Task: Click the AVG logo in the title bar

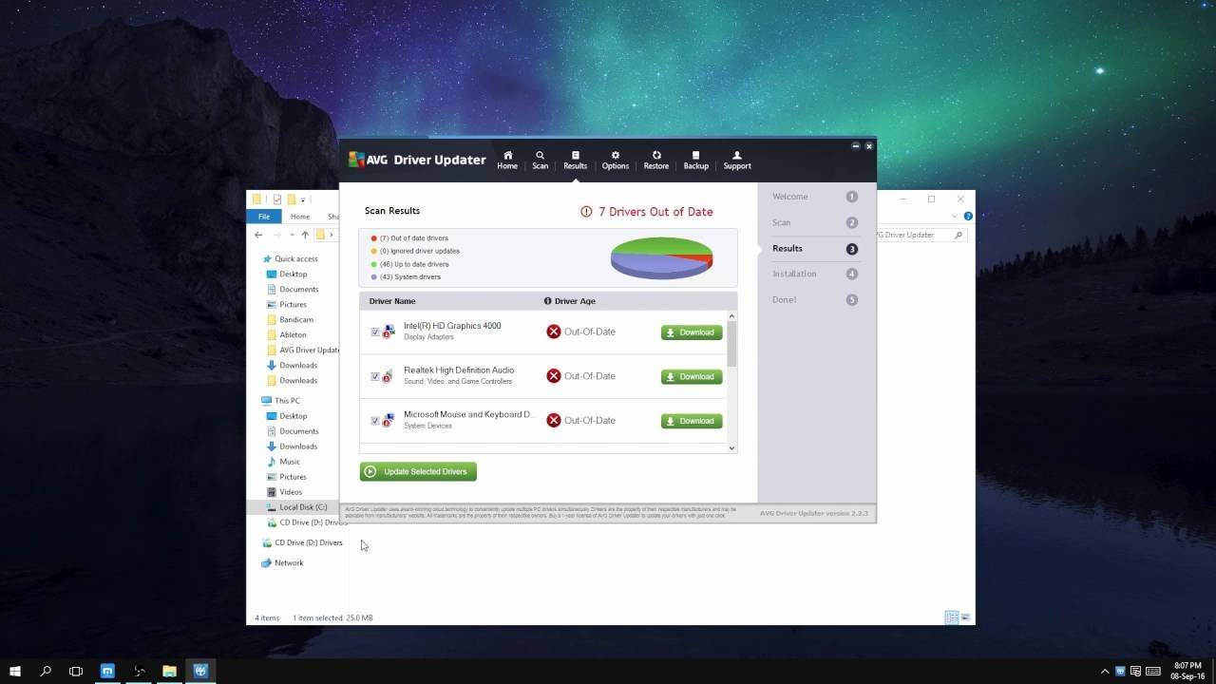Action: (356, 160)
